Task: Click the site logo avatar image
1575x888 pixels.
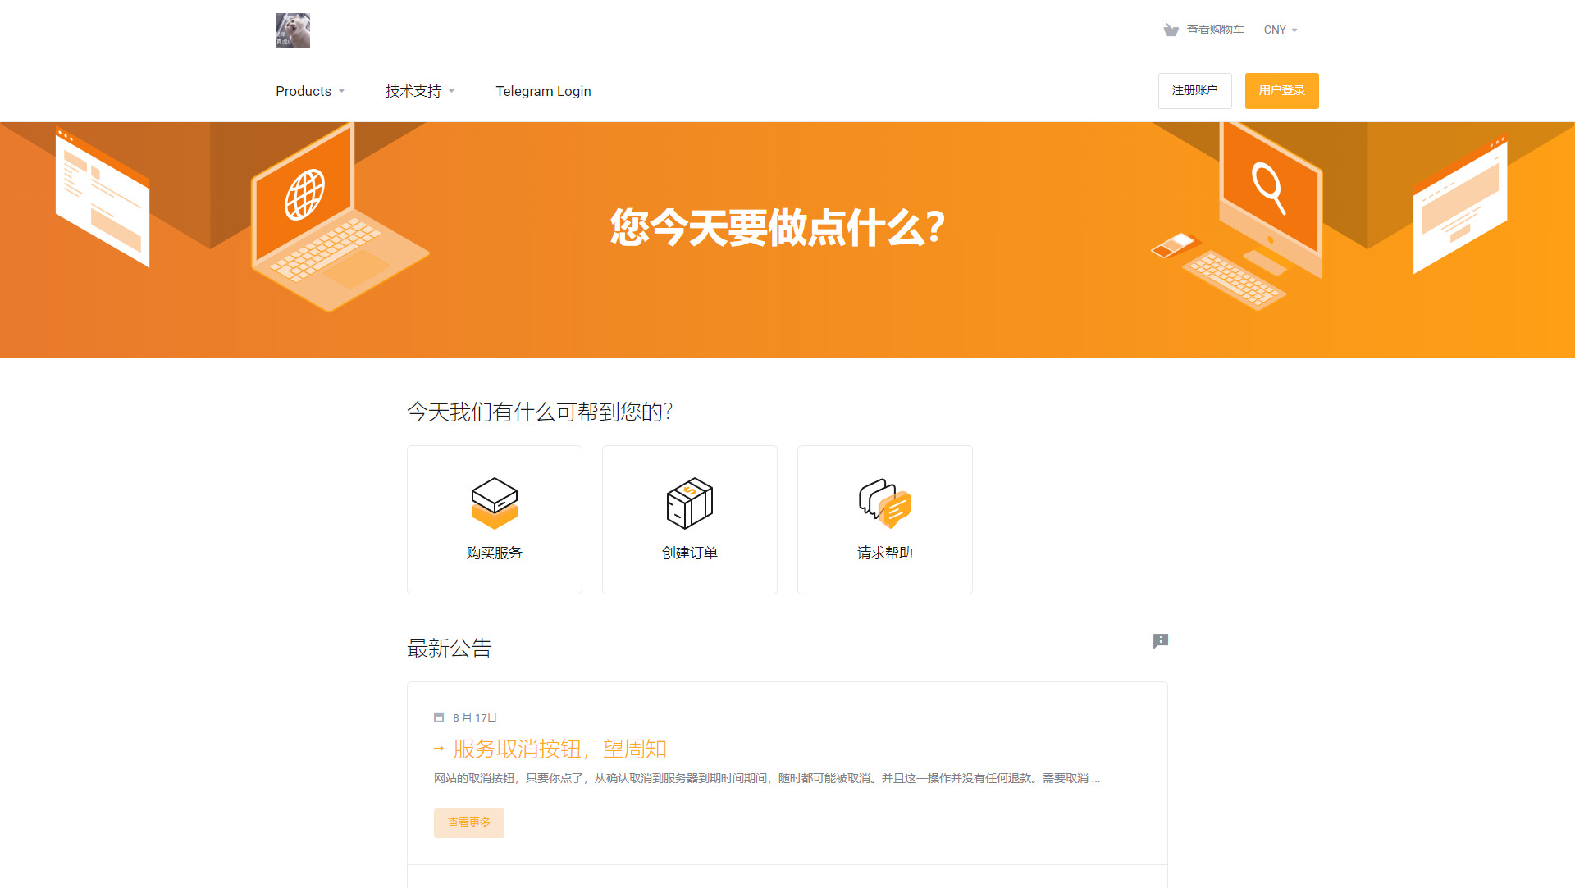Action: pos(292,30)
